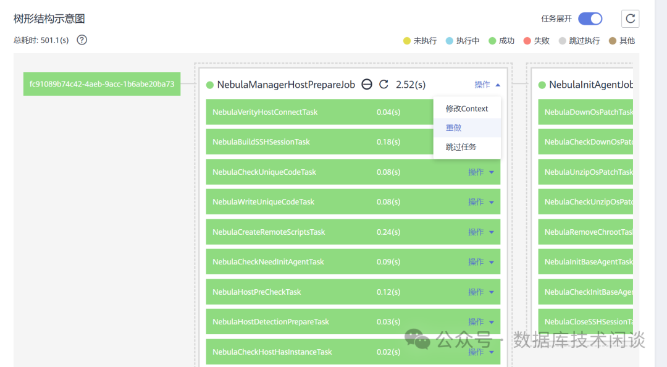The height and width of the screenshot is (367, 667).
Task: Open 操作 dropdown for NebulaCheckNeedInitAgentTask
Action: 481,262
